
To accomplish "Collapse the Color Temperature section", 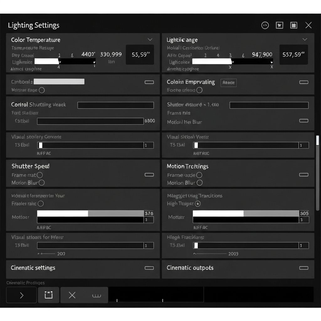I will coord(150,39).
